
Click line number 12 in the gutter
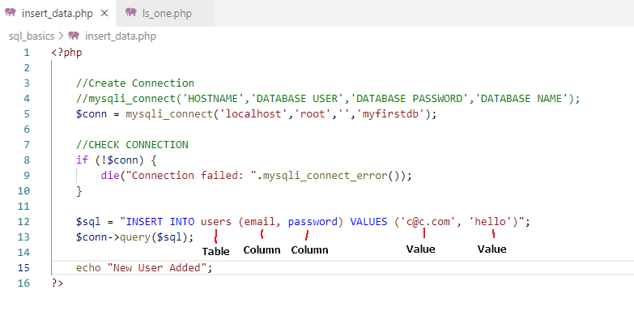pos(23,222)
